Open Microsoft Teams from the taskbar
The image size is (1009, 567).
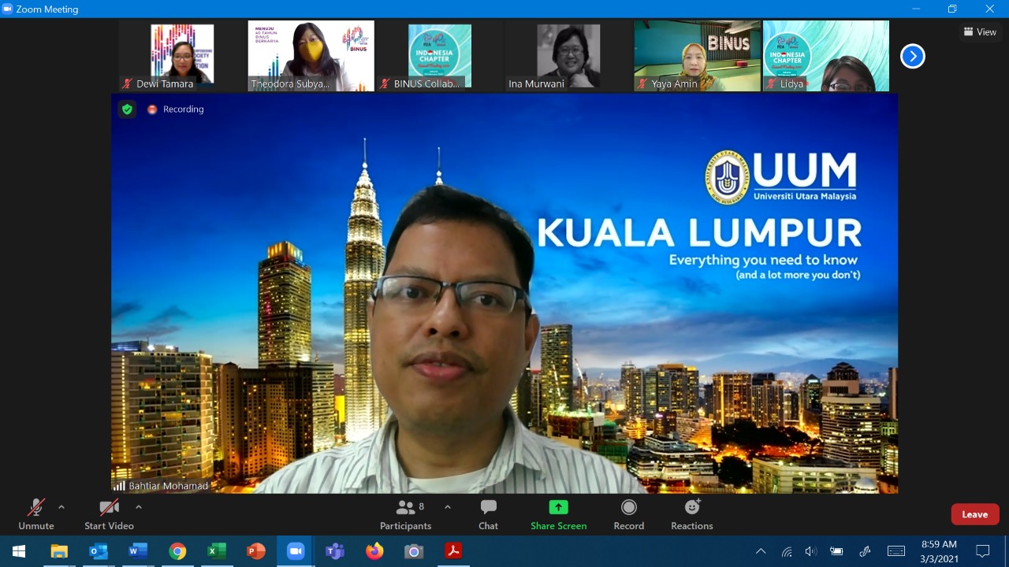point(335,551)
